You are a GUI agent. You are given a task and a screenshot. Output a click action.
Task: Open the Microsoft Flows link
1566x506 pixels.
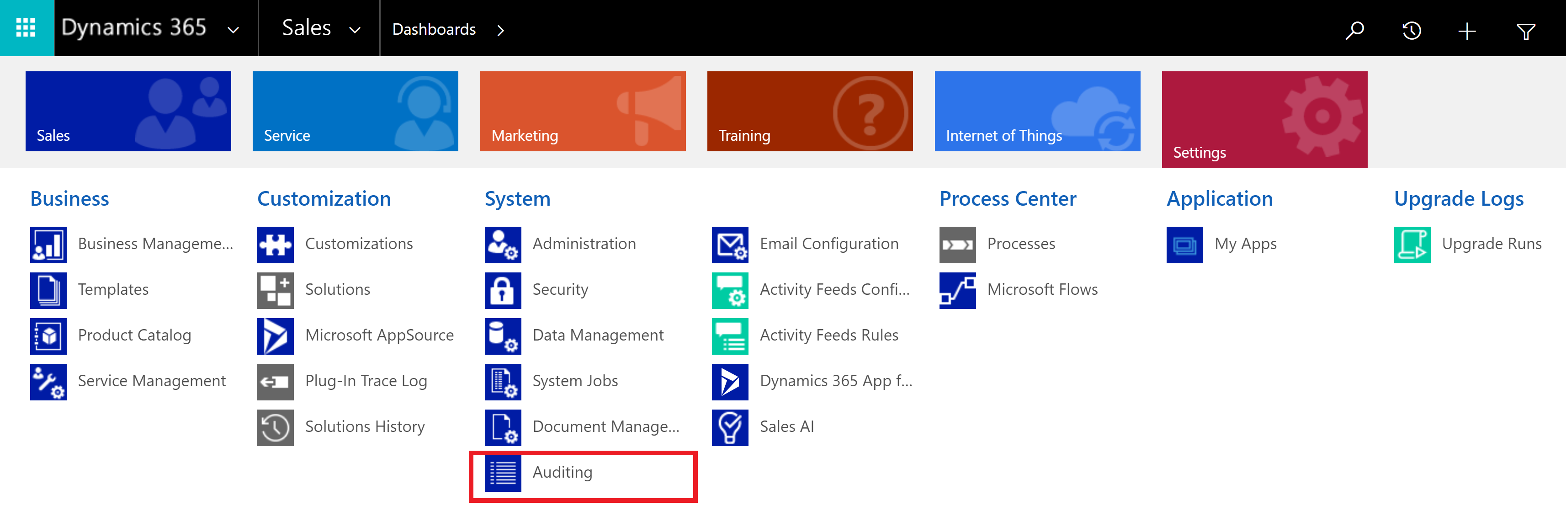(x=1043, y=289)
